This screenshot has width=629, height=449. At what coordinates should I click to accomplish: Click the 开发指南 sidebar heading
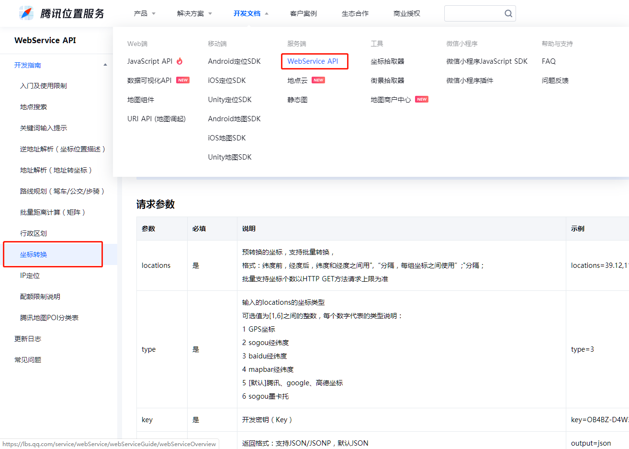[28, 65]
